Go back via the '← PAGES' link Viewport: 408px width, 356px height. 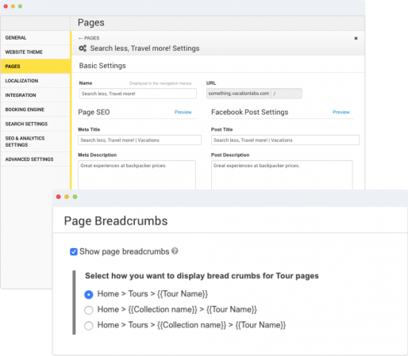pos(89,38)
